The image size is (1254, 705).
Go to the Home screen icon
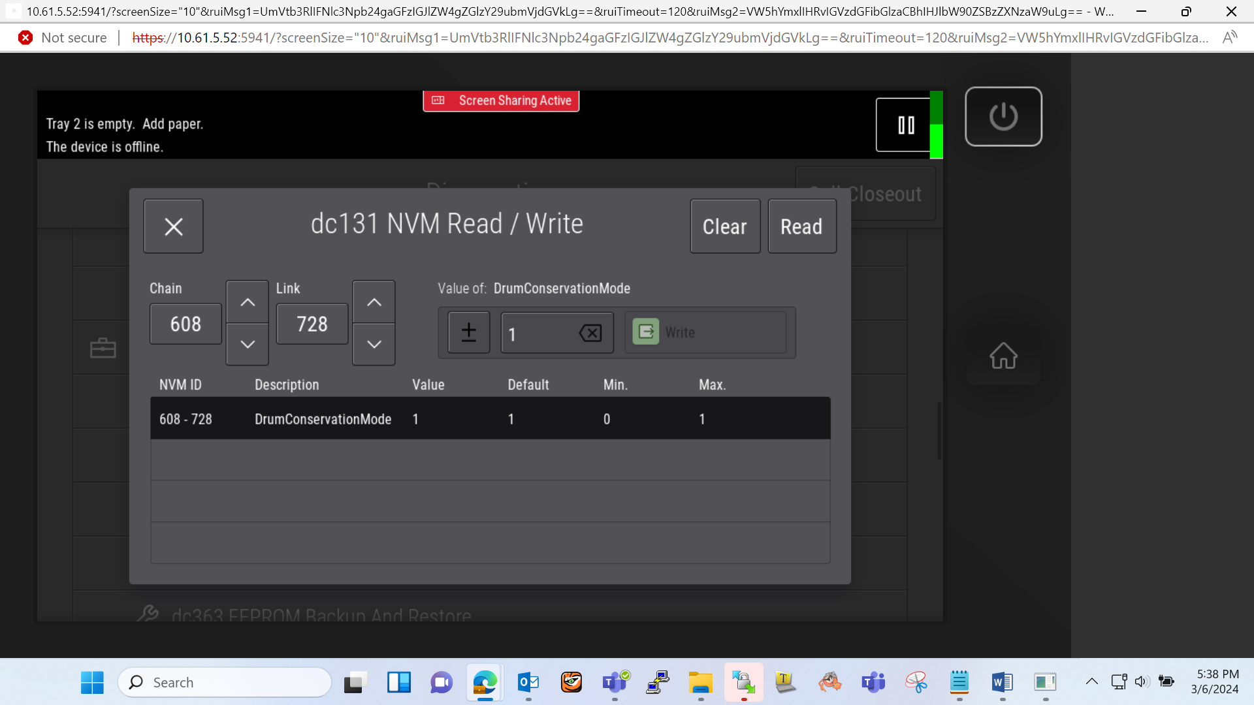click(x=1003, y=356)
